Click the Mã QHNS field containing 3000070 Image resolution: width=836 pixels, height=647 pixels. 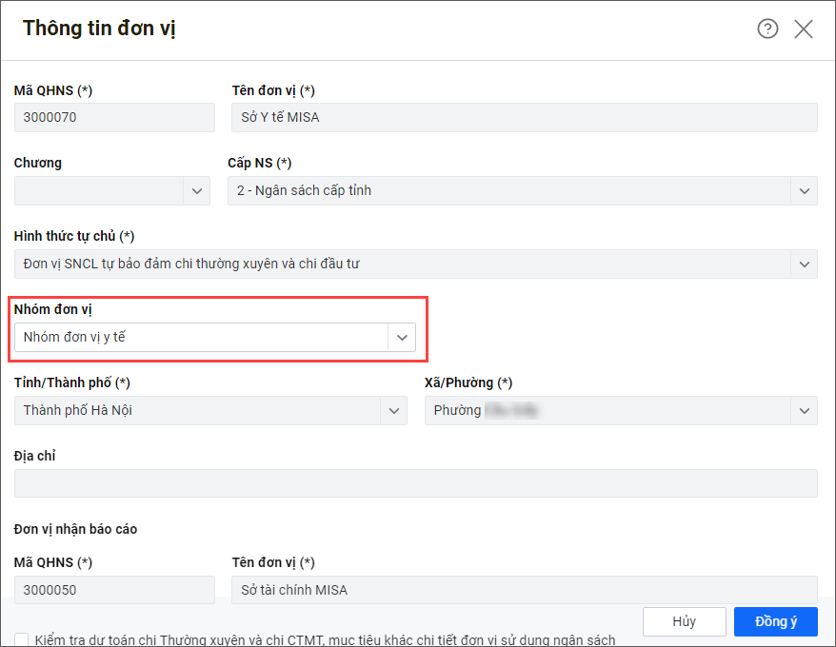coord(114,117)
